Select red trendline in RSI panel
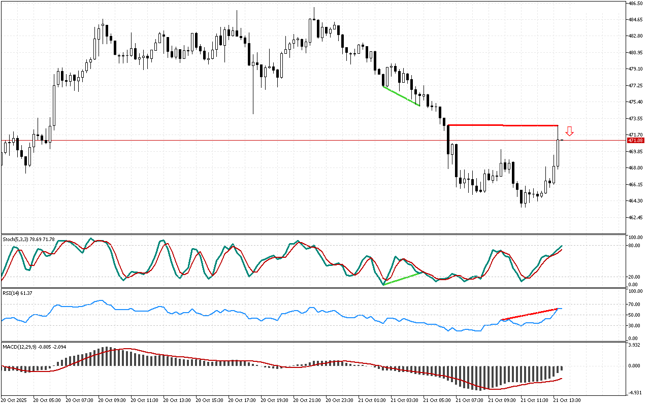 click(x=529, y=314)
